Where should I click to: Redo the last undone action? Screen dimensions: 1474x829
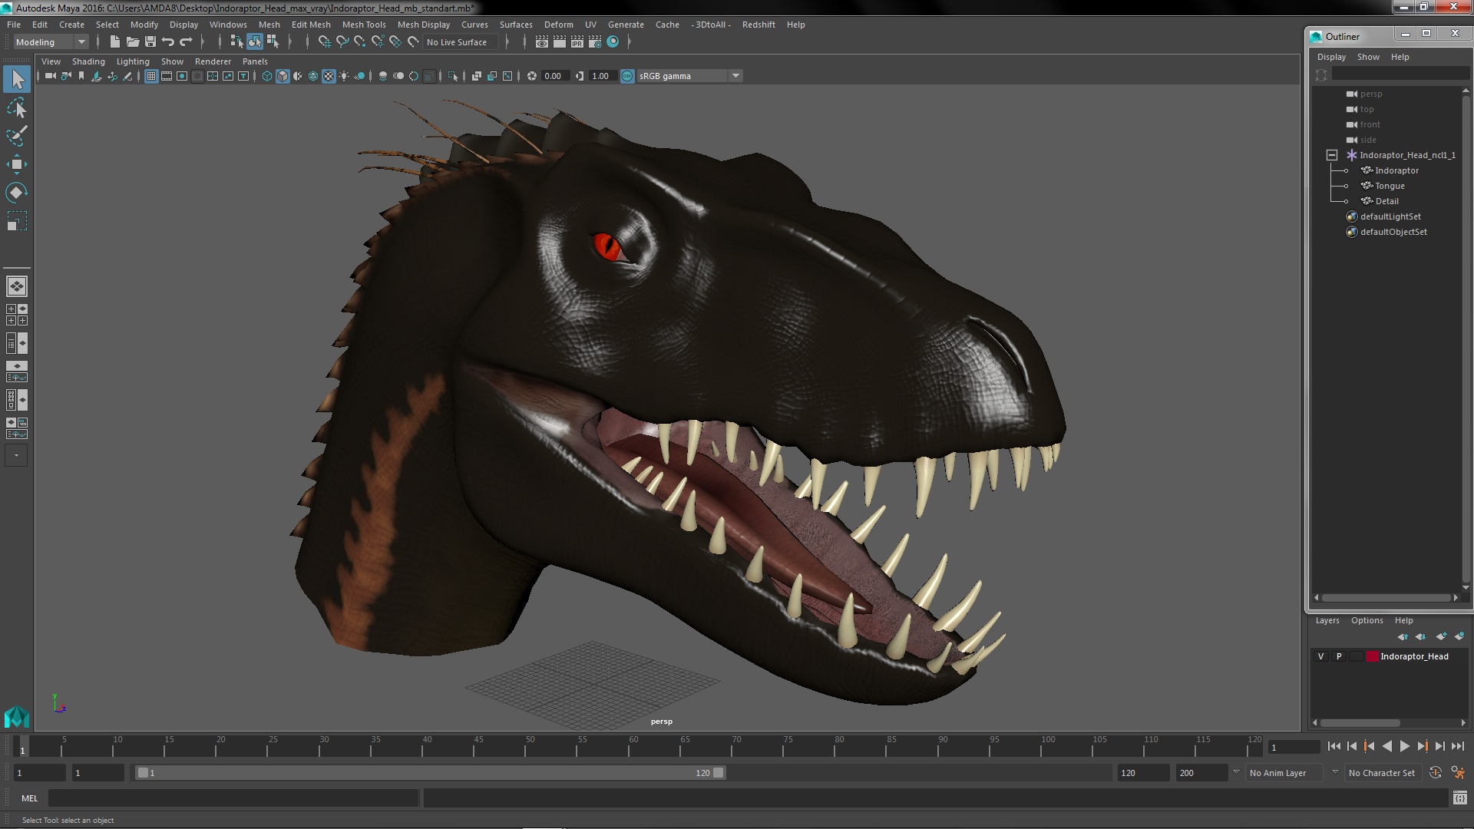(x=186, y=42)
